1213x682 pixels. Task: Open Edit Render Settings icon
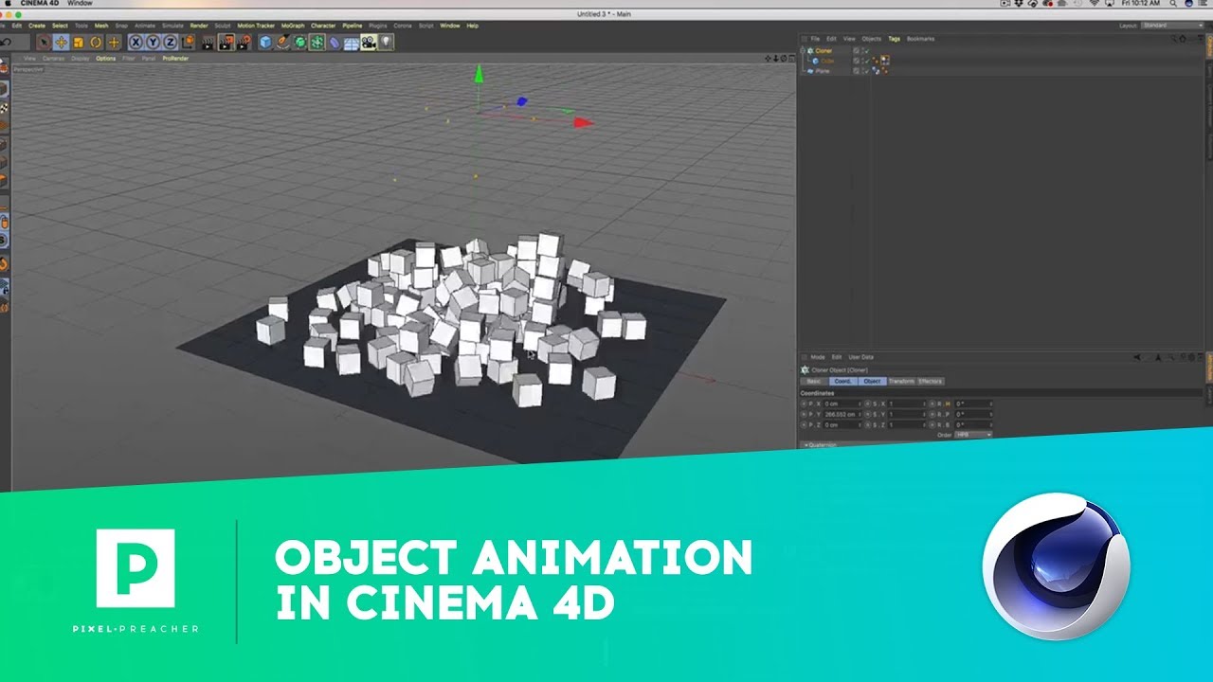(244, 42)
